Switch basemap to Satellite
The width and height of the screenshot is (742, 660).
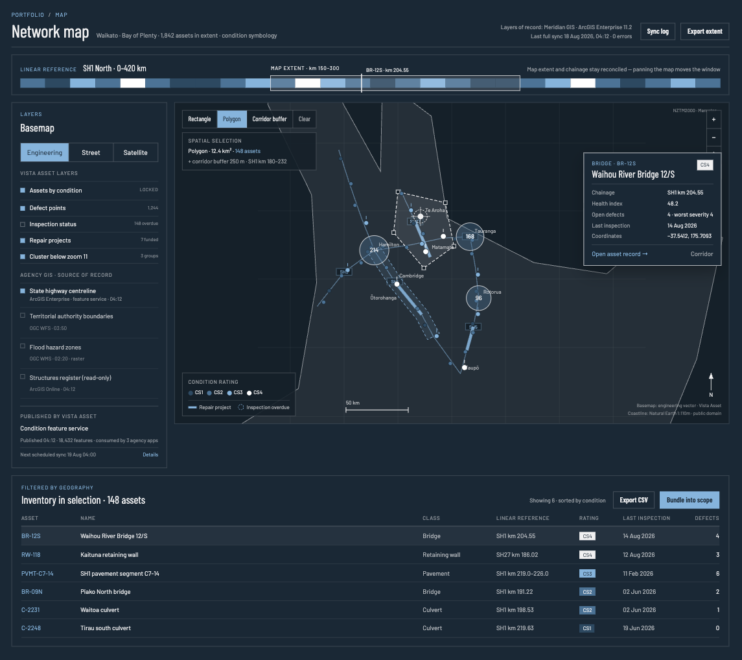coord(135,152)
